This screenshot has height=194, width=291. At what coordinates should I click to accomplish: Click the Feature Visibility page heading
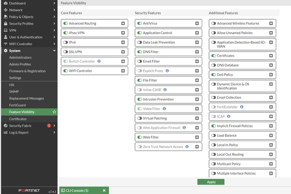click(74, 3)
